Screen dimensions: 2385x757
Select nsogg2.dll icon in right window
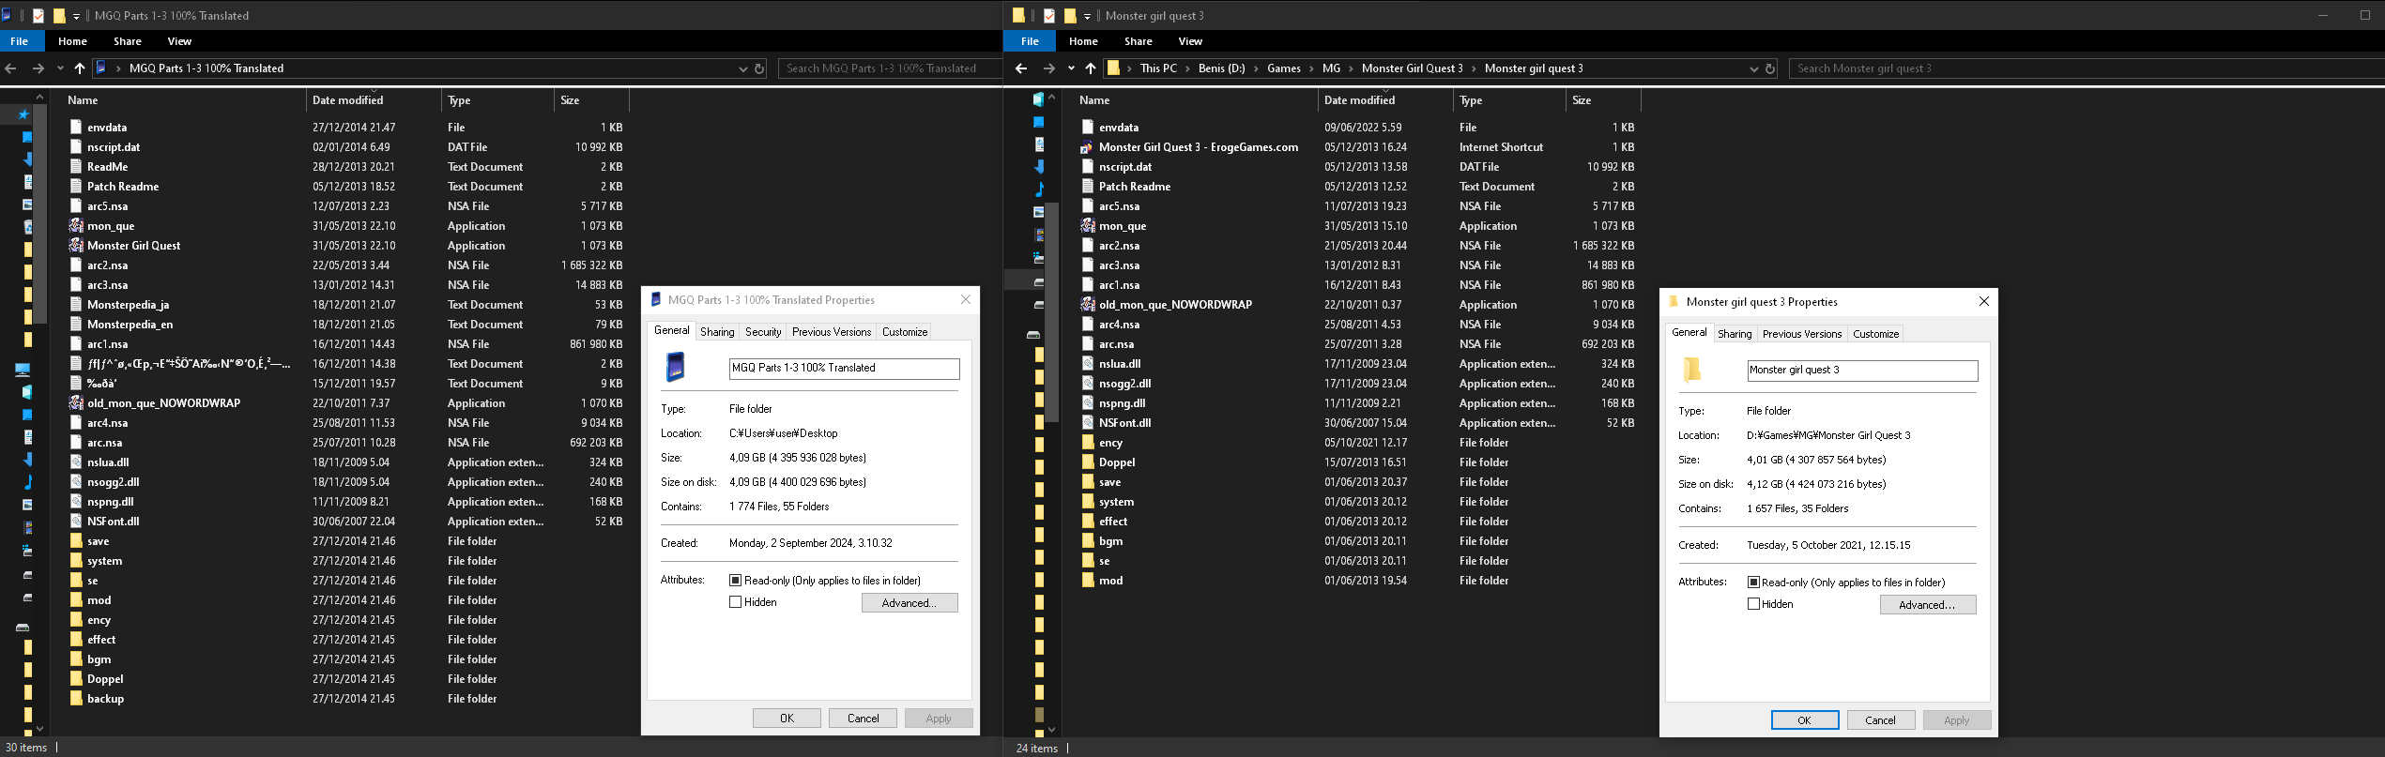click(1087, 384)
